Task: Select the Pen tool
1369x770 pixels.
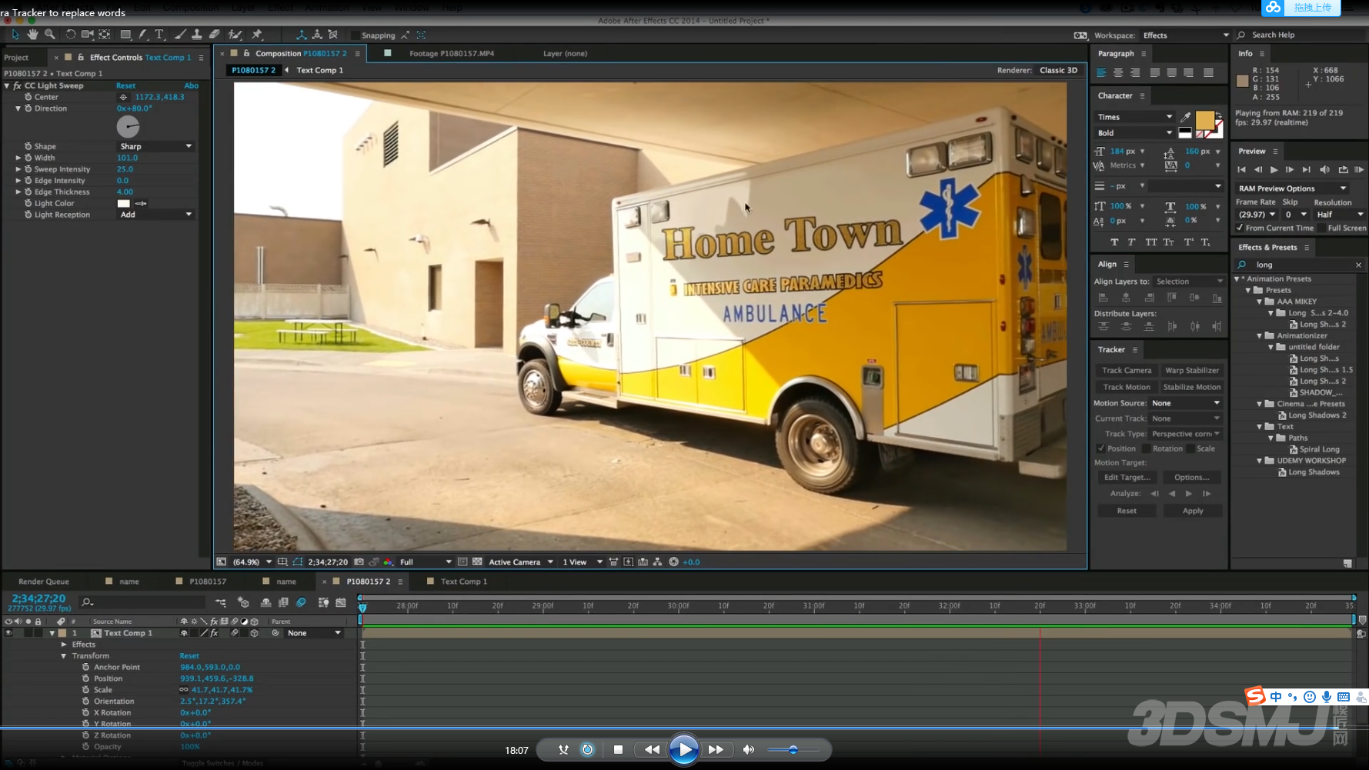Action: click(x=143, y=35)
